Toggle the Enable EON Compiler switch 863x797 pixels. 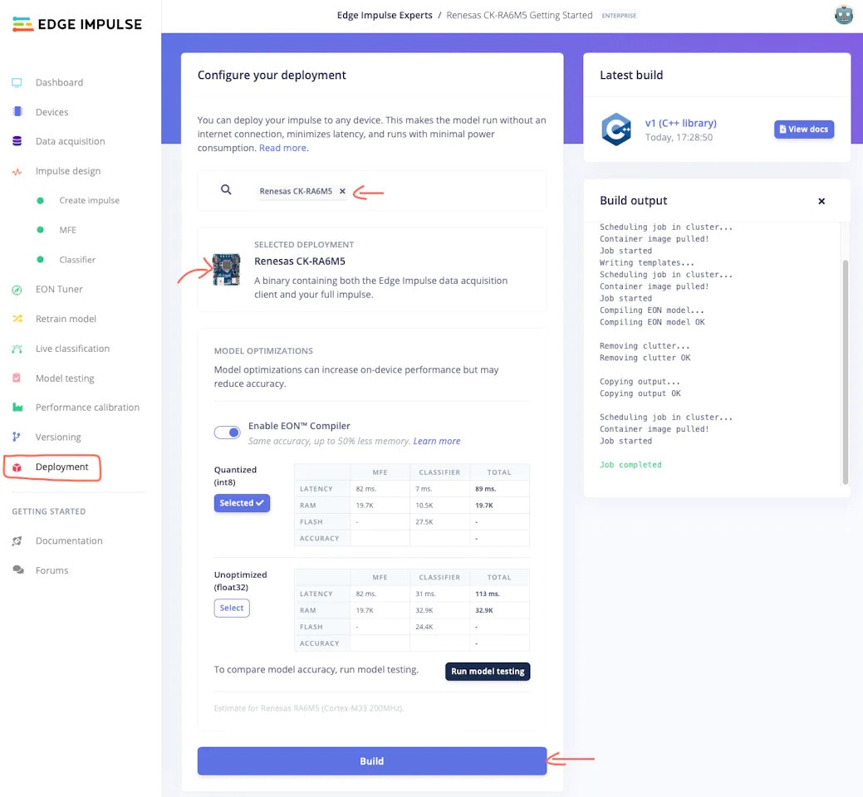tap(228, 433)
